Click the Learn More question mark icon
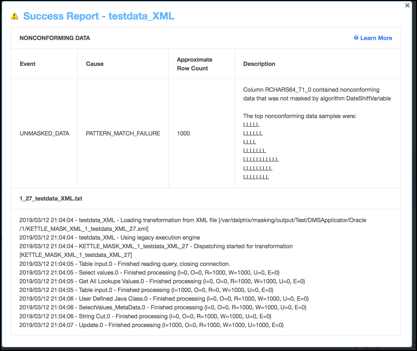Image resolution: width=417 pixels, height=351 pixels. point(356,38)
